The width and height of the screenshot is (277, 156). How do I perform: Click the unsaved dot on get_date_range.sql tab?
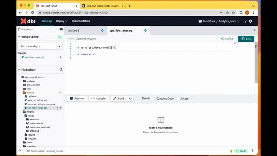coord(145,30)
